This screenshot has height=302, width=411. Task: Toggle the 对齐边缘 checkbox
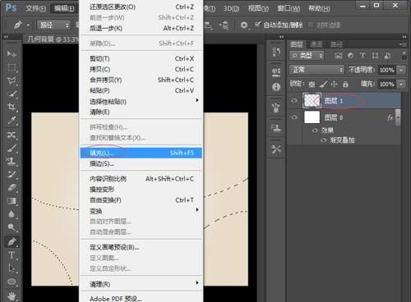point(311,25)
